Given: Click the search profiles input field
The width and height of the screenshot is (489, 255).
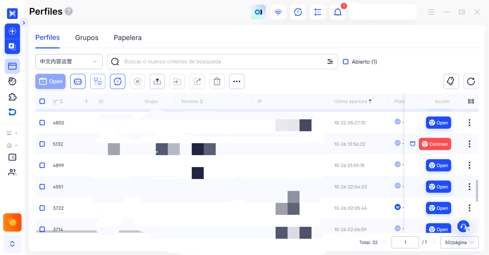Looking at the screenshot, I should tap(222, 62).
